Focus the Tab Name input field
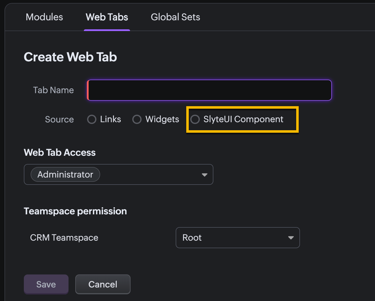The width and height of the screenshot is (375, 301). tap(209, 90)
